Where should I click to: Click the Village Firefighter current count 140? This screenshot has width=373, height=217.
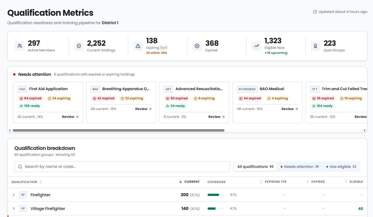pyautogui.click(x=185, y=209)
